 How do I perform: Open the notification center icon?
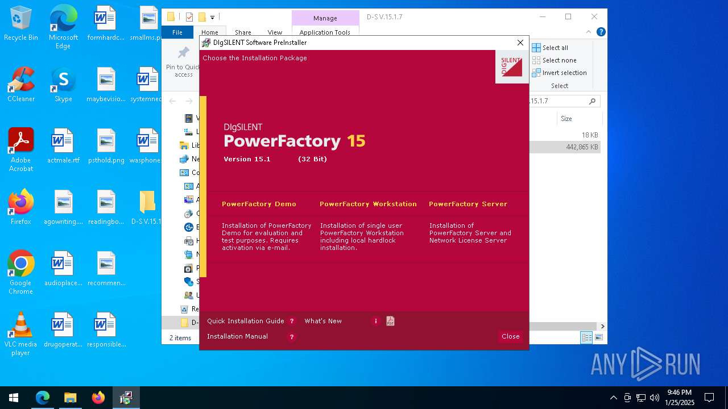(x=709, y=398)
